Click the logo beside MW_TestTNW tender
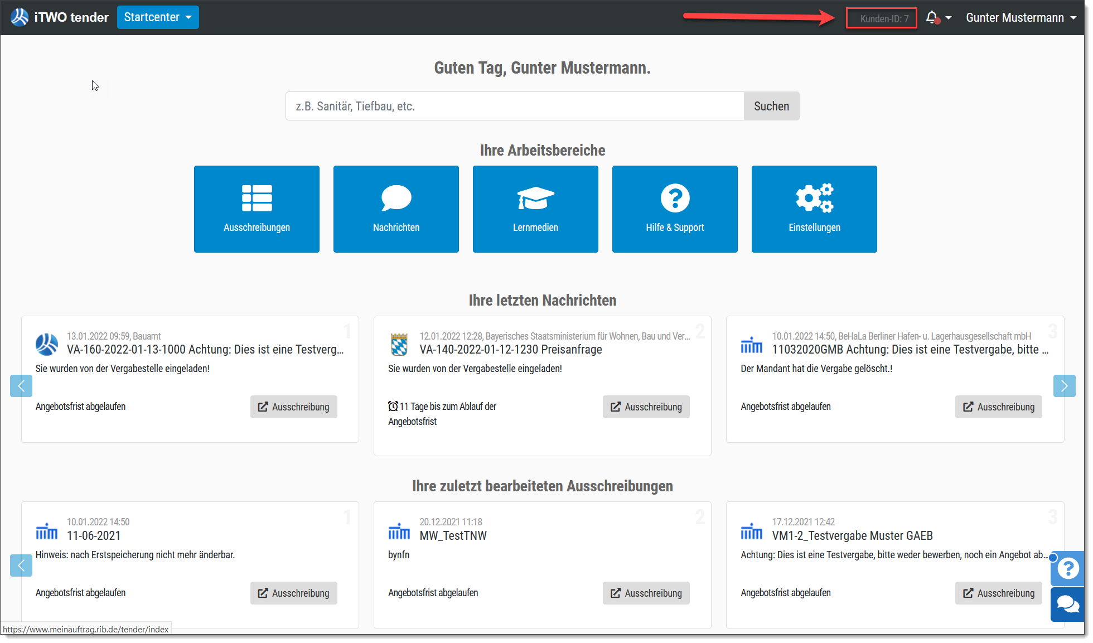This screenshot has width=1093, height=643. [399, 531]
